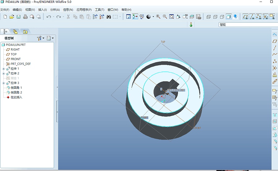This screenshot has height=171, width=278.
Task: Expand the 拉伸 1 feature node
Action: click(3, 69)
